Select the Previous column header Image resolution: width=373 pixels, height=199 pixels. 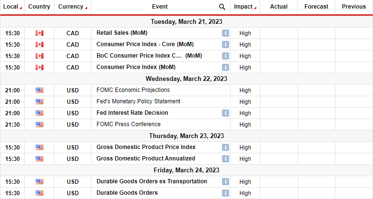[x=354, y=7]
